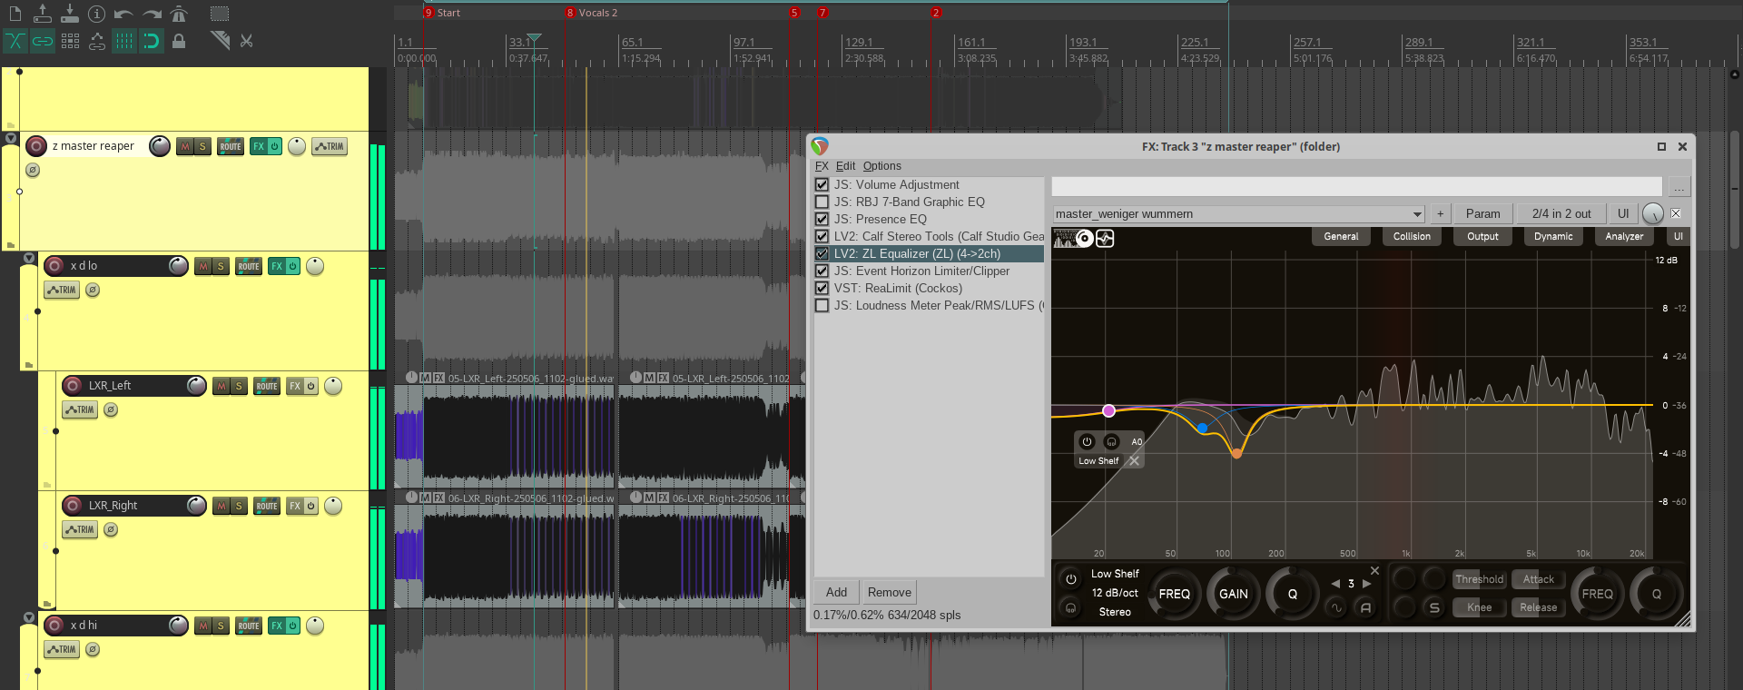This screenshot has height=690, width=1743.
Task: Click TRIM envelope button on x d hi
Action: click(62, 649)
